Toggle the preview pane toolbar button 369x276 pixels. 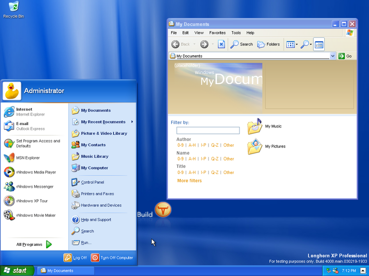[319, 44]
